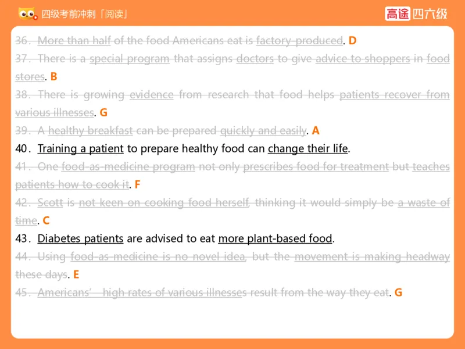Click the underlined phrase "Training a patient"

[80, 148]
